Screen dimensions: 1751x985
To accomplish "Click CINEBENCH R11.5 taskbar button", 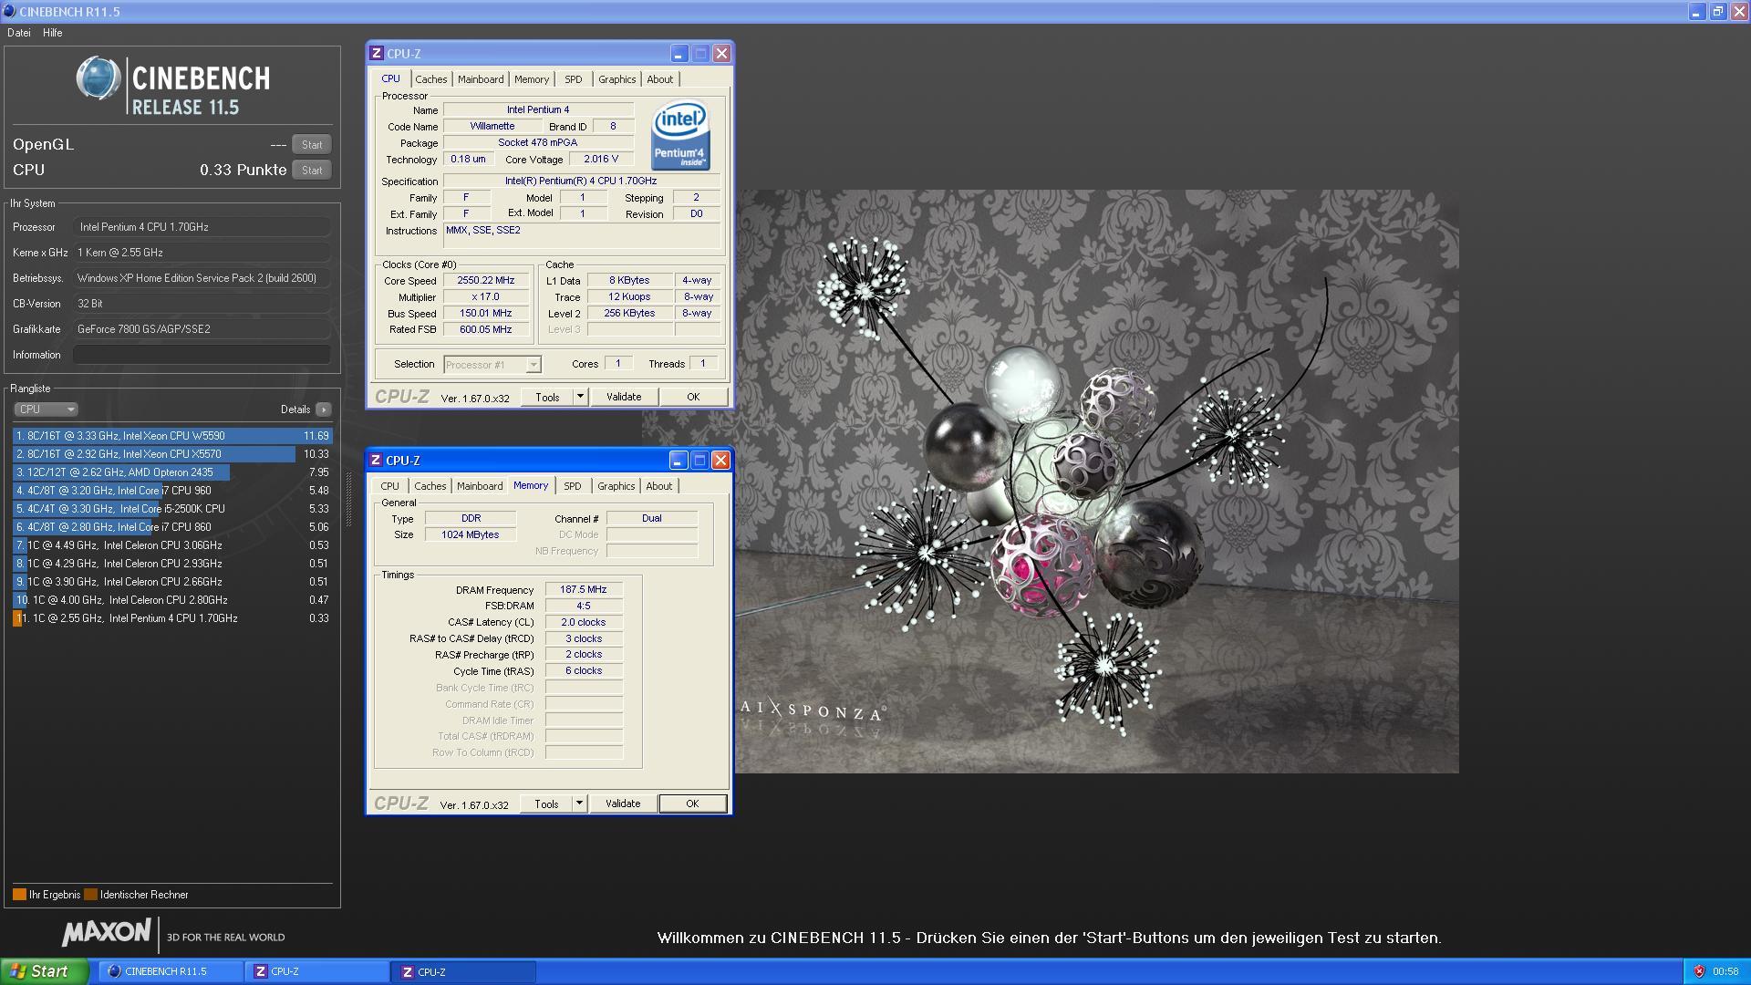I will tap(171, 971).
